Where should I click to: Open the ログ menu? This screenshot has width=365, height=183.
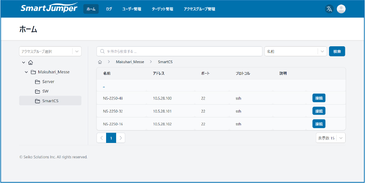click(x=109, y=9)
